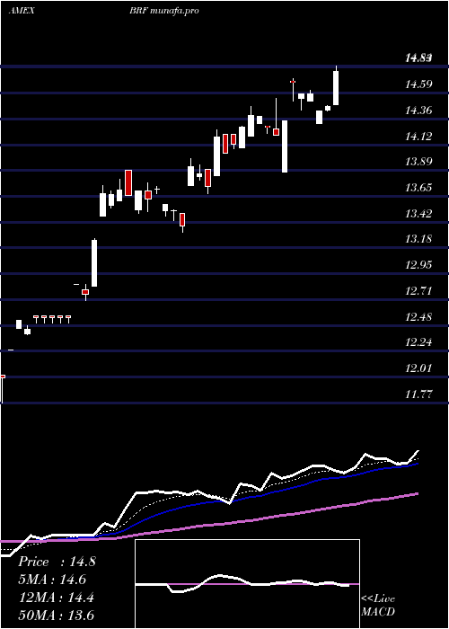Click the 14.36 price axis label
Viewport: 449px width, 629px height.
(x=419, y=111)
